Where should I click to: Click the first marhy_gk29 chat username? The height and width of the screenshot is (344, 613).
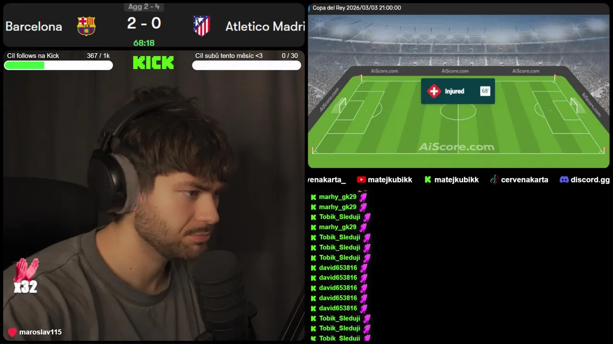point(338,197)
